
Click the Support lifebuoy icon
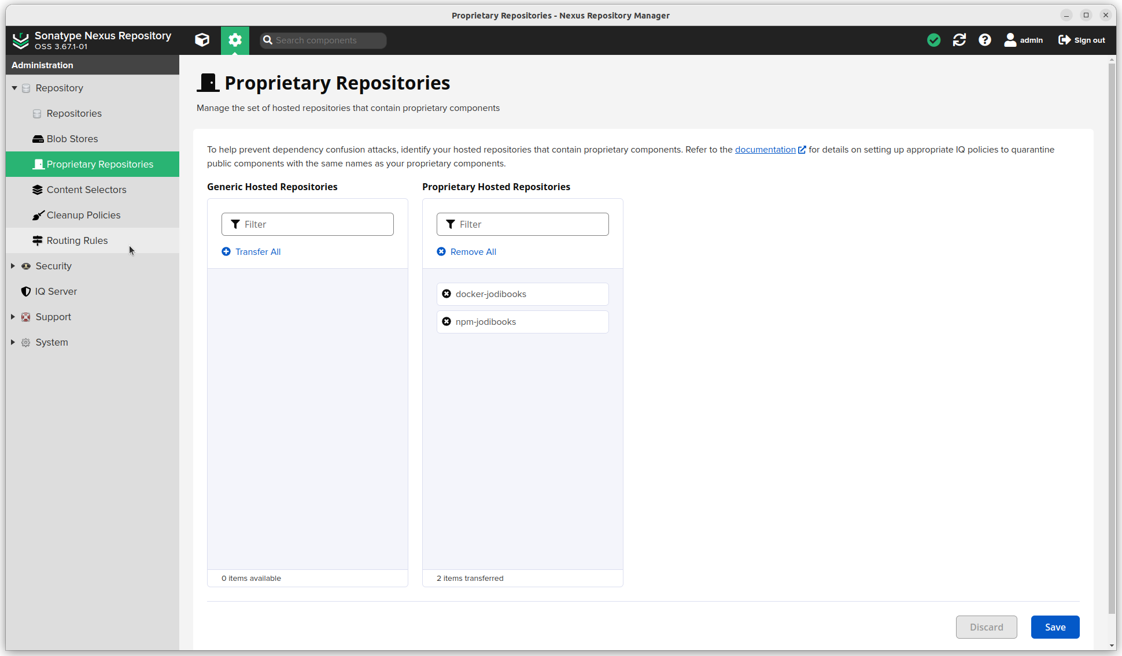tap(26, 317)
